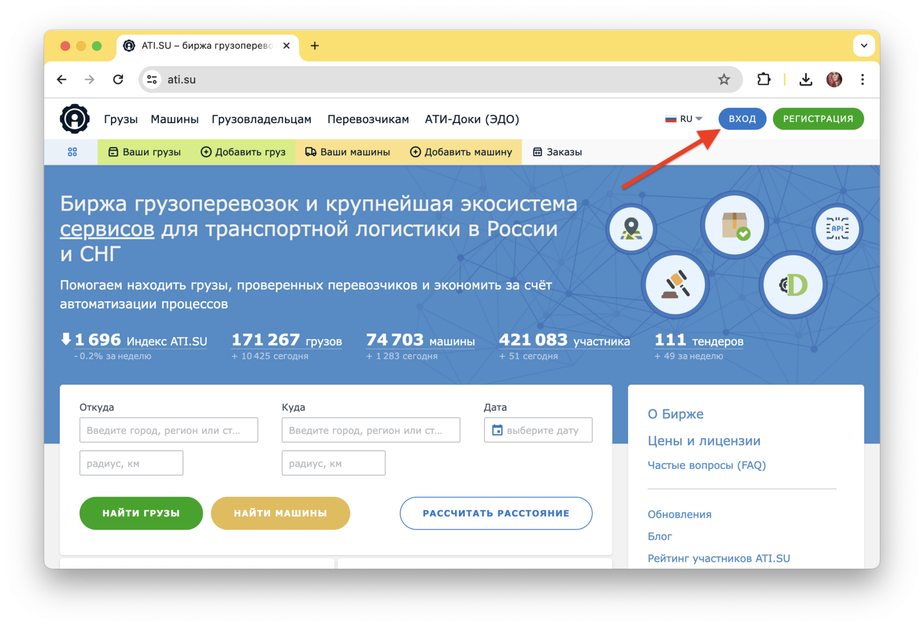Open the services grid icon
The height and width of the screenshot is (627, 924).
tap(72, 152)
